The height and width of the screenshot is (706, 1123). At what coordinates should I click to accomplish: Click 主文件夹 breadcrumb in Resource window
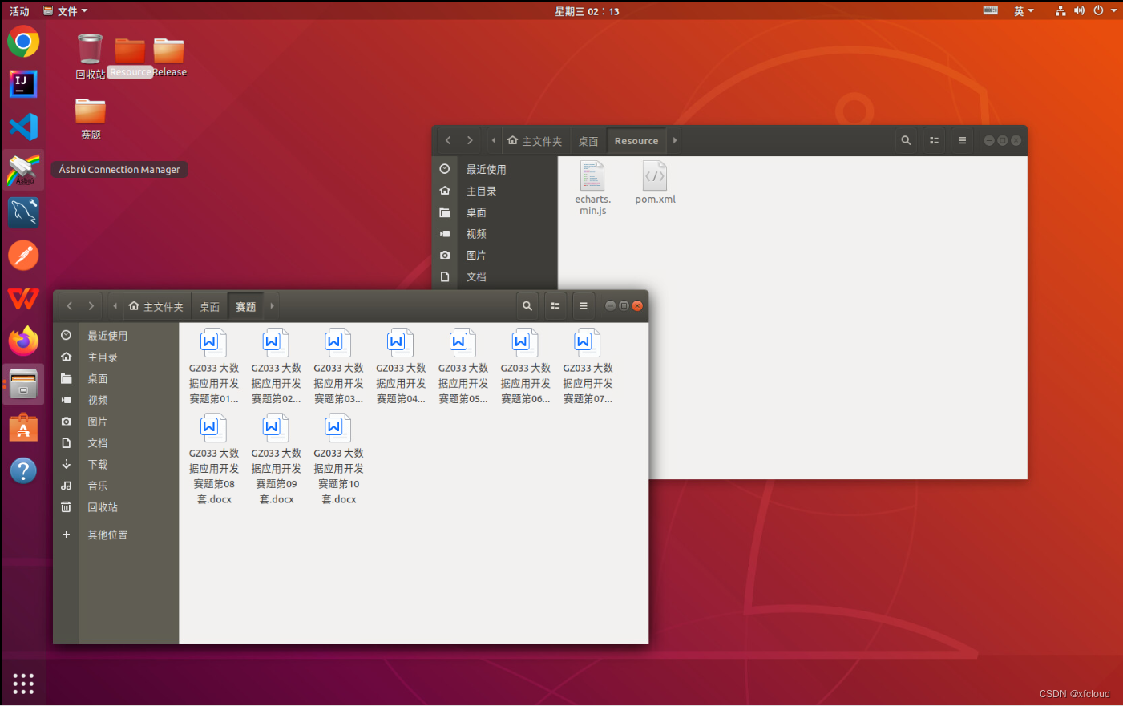coord(535,141)
